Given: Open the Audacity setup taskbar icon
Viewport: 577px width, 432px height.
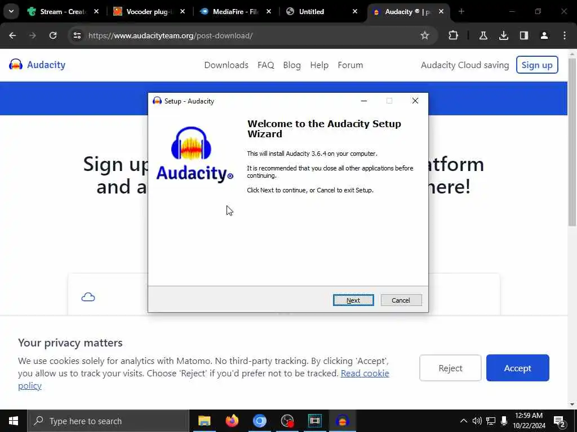Looking at the screenshot, I should click(342, 421).
